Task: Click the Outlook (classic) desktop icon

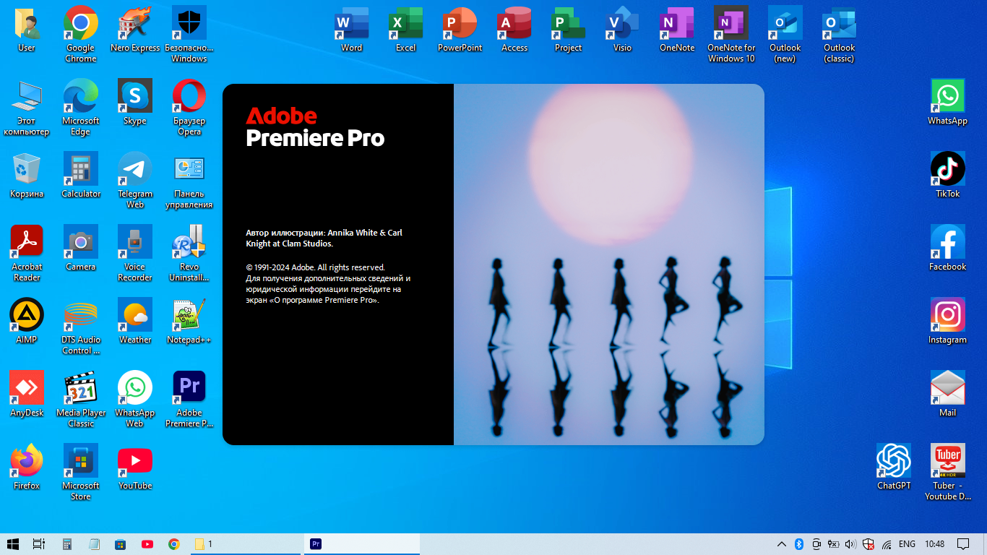Action: 840,34
